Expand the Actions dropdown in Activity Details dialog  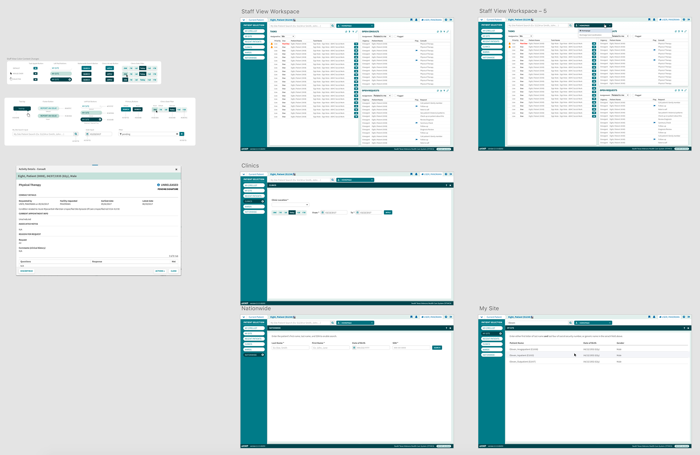pos(160,271)
